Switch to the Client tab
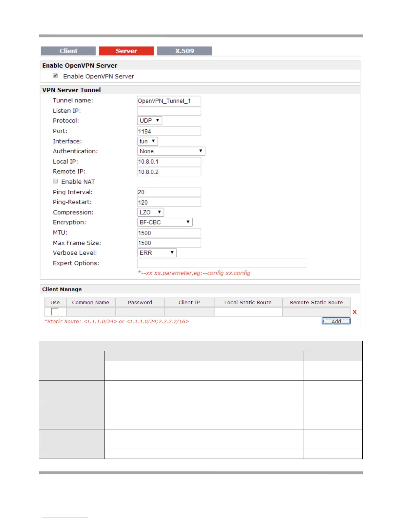Image resolution: width=401 pixels, height=520 pixels. (68, 51)
